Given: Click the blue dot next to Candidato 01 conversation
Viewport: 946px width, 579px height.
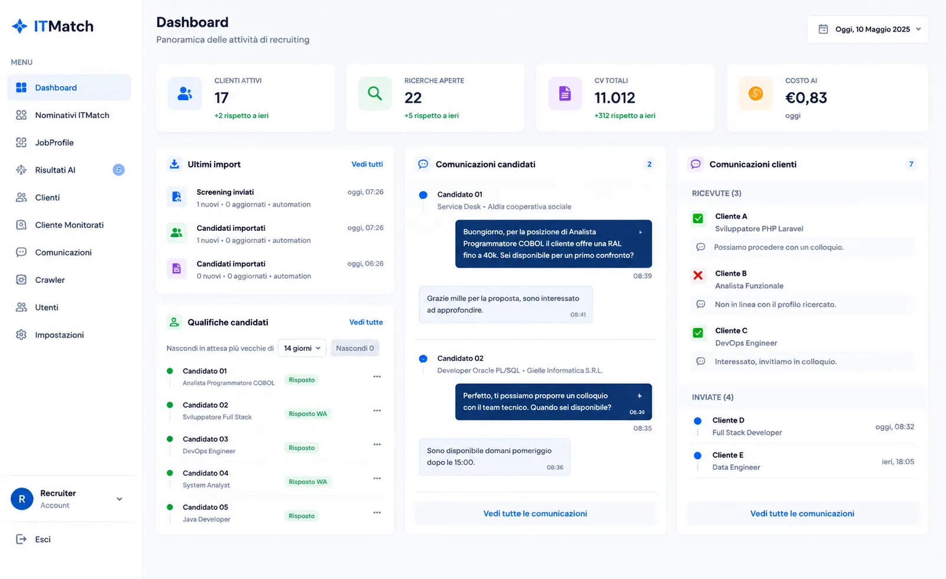Looking at the screenshot, I should [x=423, y=195].
